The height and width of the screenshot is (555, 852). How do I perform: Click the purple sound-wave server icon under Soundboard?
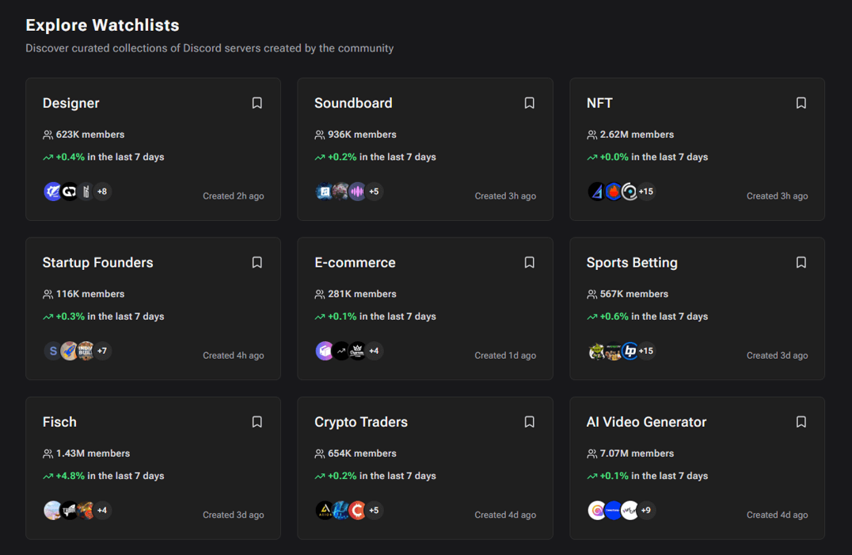(x=357, y=191)
